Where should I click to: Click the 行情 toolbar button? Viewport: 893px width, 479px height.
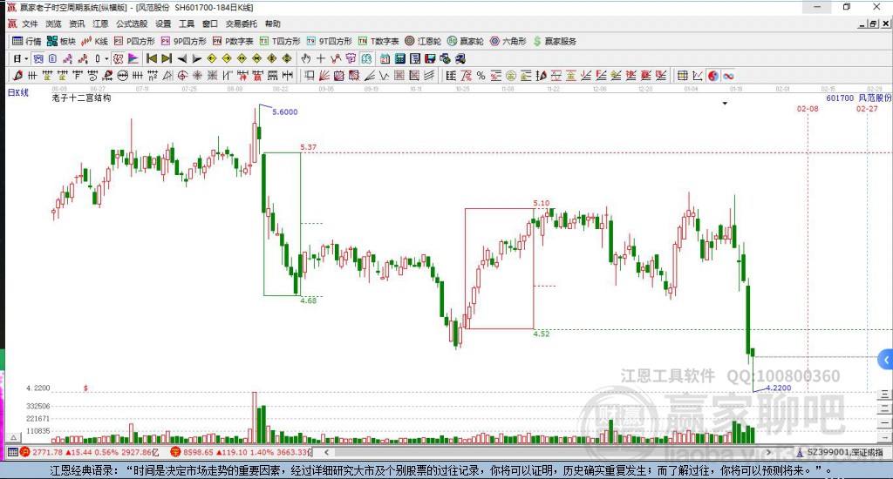(27, 41)
